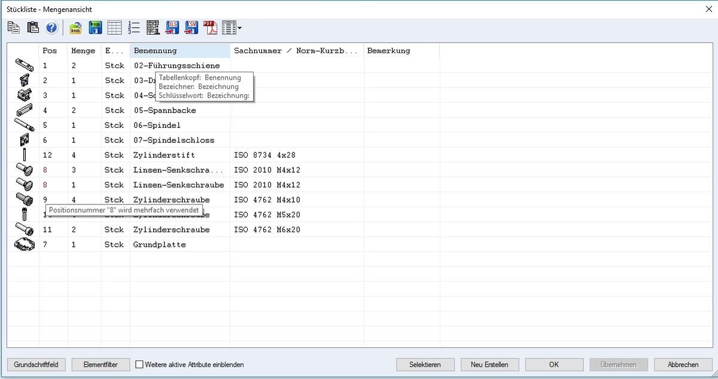The image size is (718, 379).
Task: Click the table grid icon in the toolbar
Action: (x=114, y=27)
